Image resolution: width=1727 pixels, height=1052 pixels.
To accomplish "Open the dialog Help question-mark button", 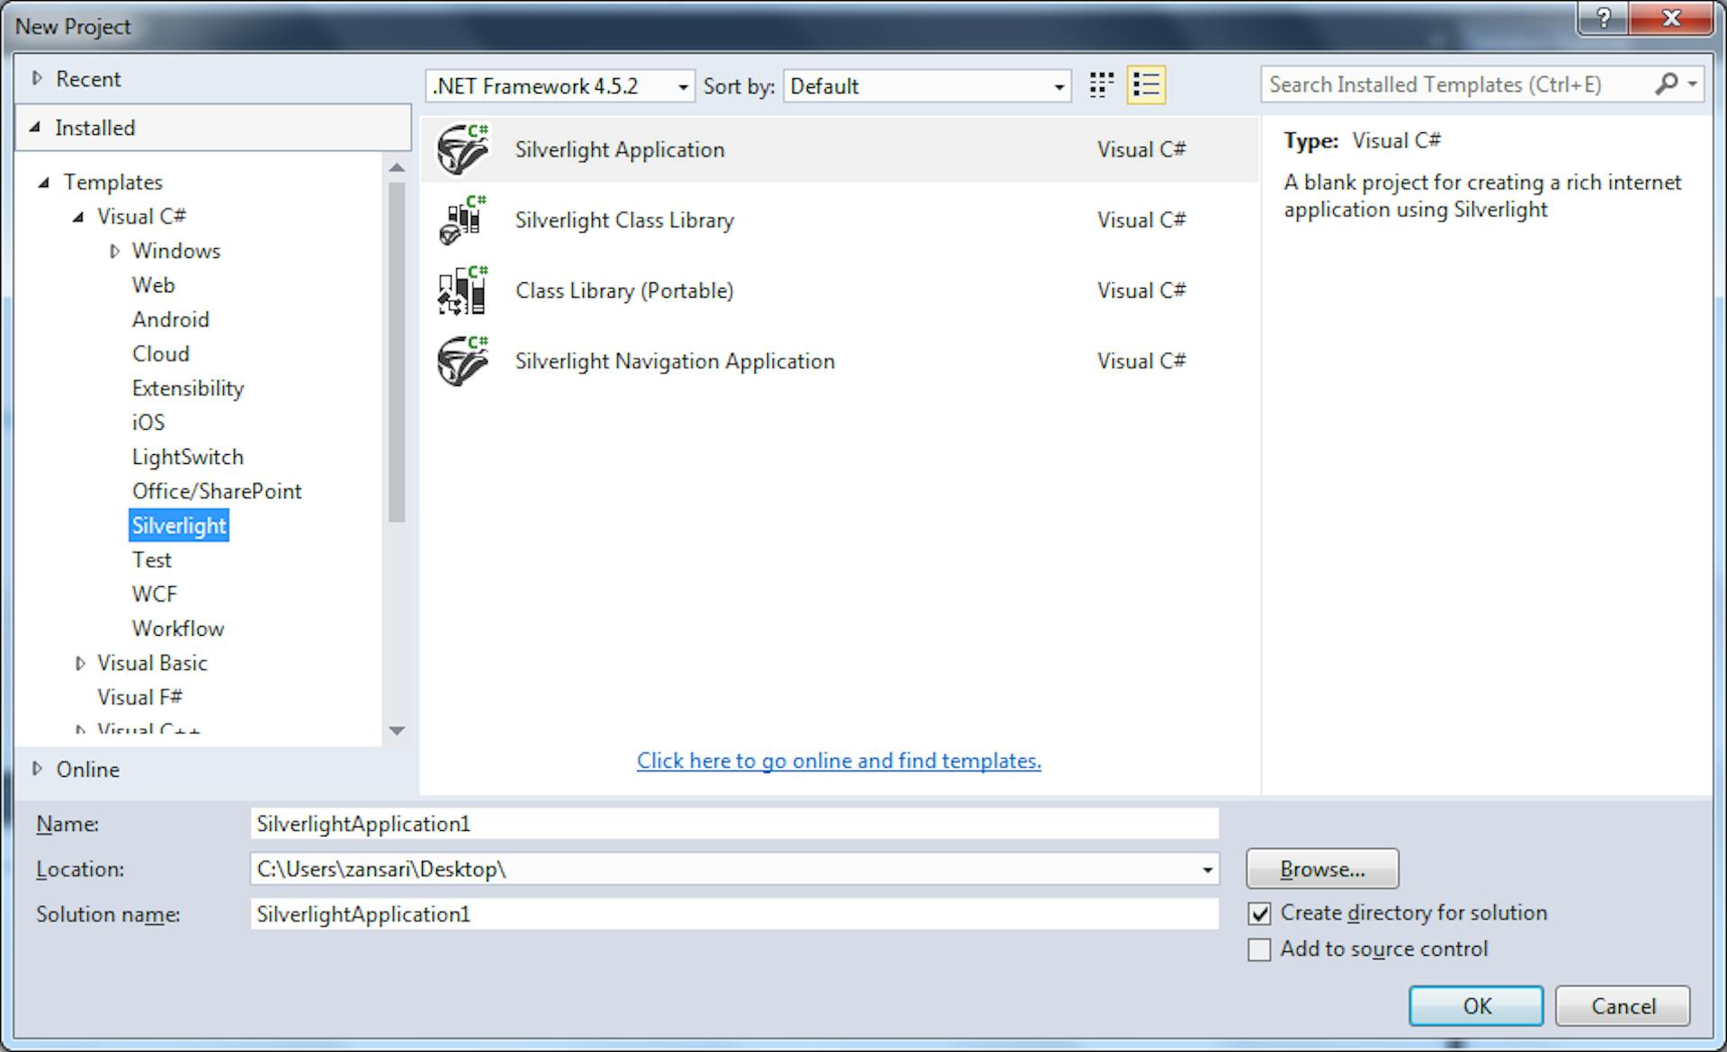I will coord(1603,17).
